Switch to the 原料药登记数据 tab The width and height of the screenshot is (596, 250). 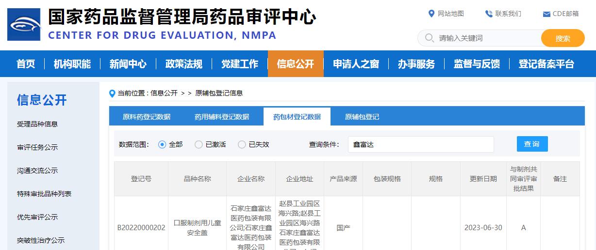[x=146, y=117]
